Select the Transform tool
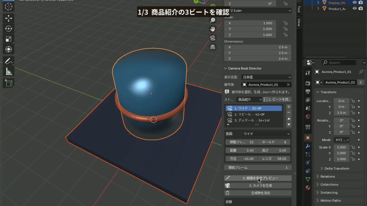 coord(9,49)
